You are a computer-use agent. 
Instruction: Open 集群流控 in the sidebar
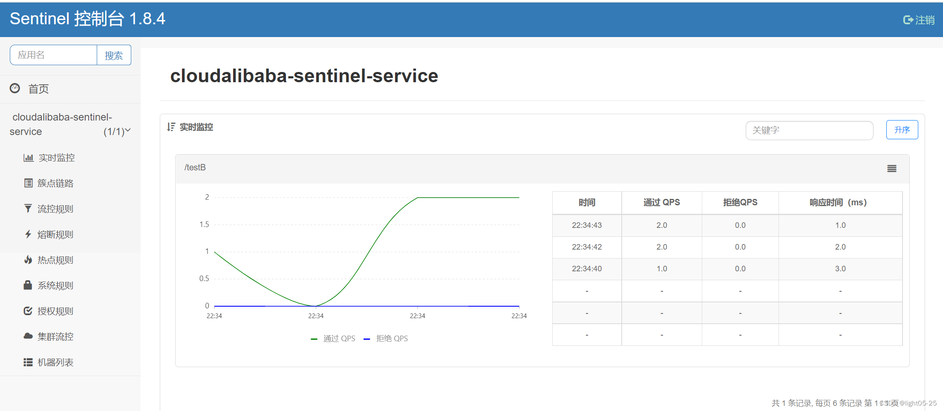[55, 336]
